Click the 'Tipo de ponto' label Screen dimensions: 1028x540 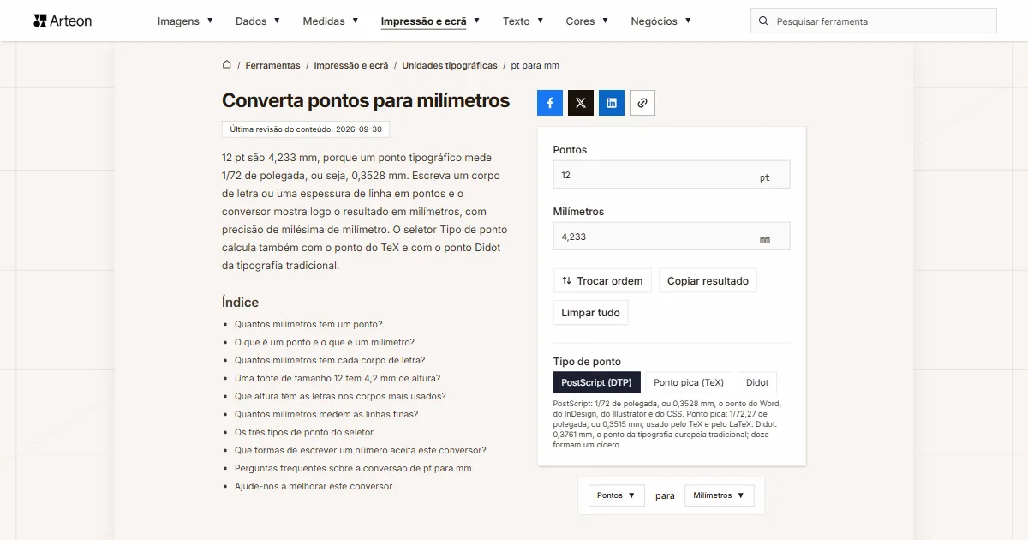tap(587, 361)
